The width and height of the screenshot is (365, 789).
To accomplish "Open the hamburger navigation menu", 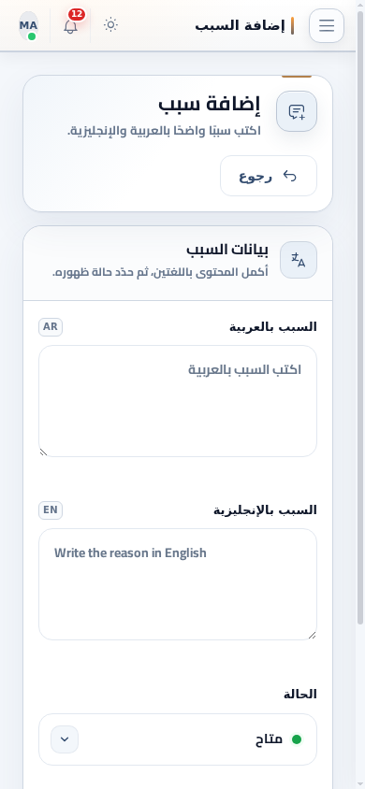I will click(x=327, y=25).
